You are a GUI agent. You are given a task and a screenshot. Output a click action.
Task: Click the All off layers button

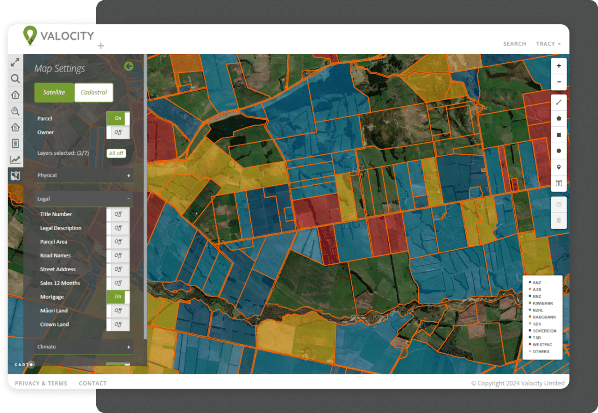pyautogui.click(x=116, y=153)
